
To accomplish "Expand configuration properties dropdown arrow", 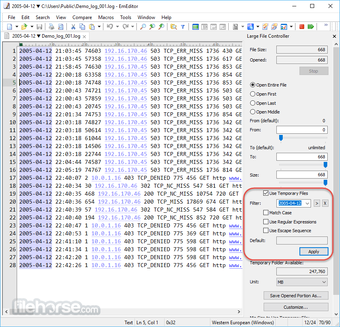I will pyautogui.click(x=291, y=27).
